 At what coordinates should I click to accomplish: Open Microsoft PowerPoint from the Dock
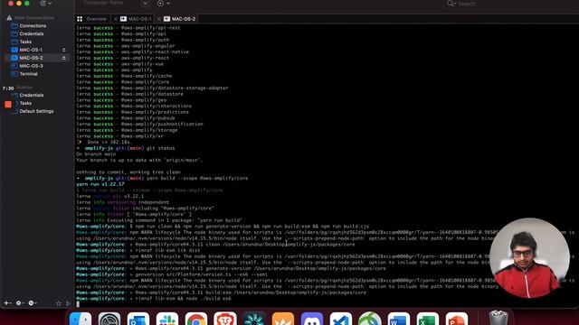(457, 319)
